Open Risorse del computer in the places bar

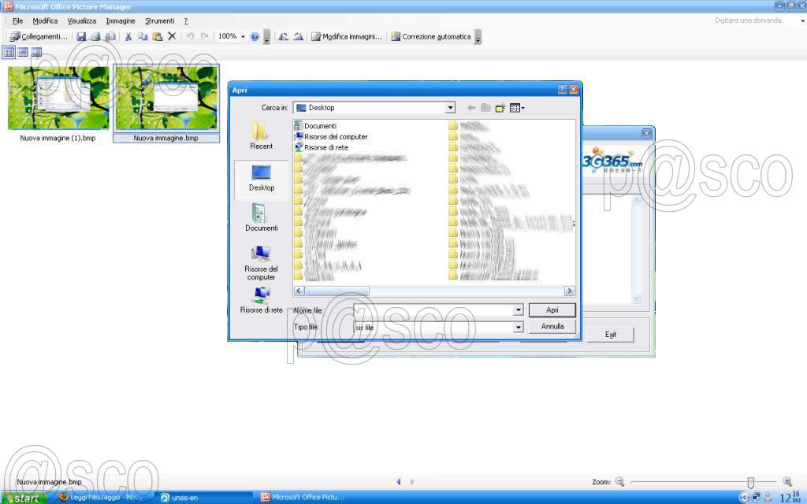point(262,263)
